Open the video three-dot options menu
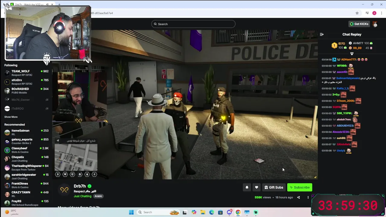This screenshot has height=217, width=386. point(308,197)
